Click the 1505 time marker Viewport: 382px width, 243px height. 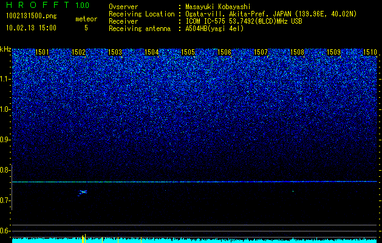(188, 52)
